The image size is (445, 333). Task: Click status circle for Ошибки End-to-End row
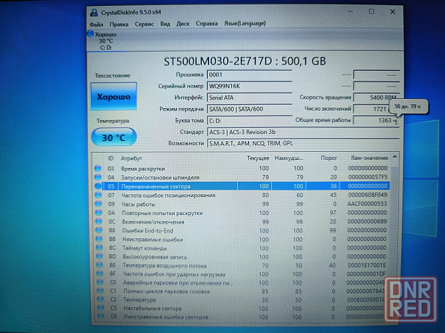tap(99, 230)
